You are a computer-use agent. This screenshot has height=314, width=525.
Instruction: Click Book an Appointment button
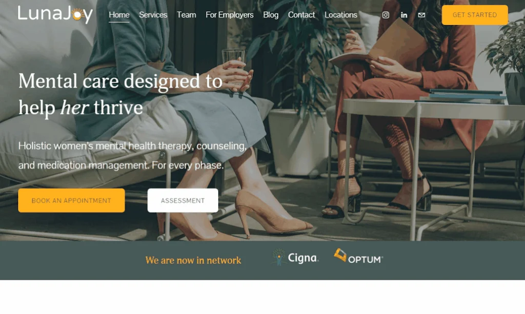(71, 200)
